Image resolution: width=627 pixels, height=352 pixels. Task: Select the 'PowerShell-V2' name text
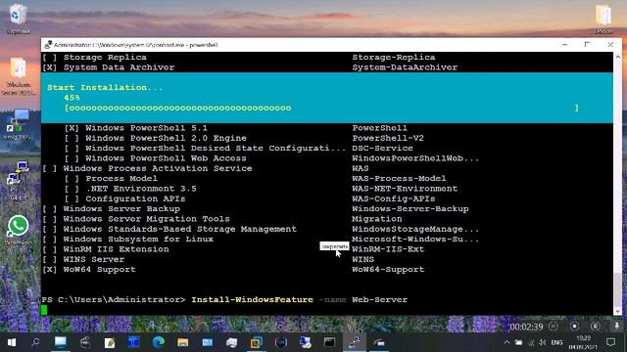pos(388,138)
